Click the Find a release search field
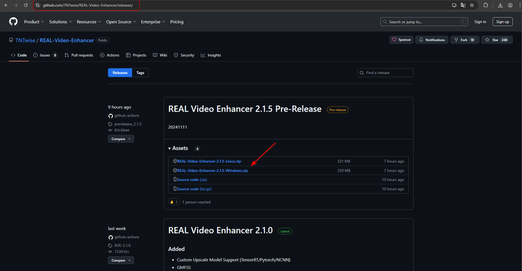Image resolution: width=522 pixels, height=271 pixels. pos(385,73)
